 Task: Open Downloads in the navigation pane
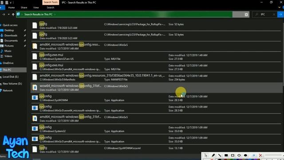coord(11,36)
